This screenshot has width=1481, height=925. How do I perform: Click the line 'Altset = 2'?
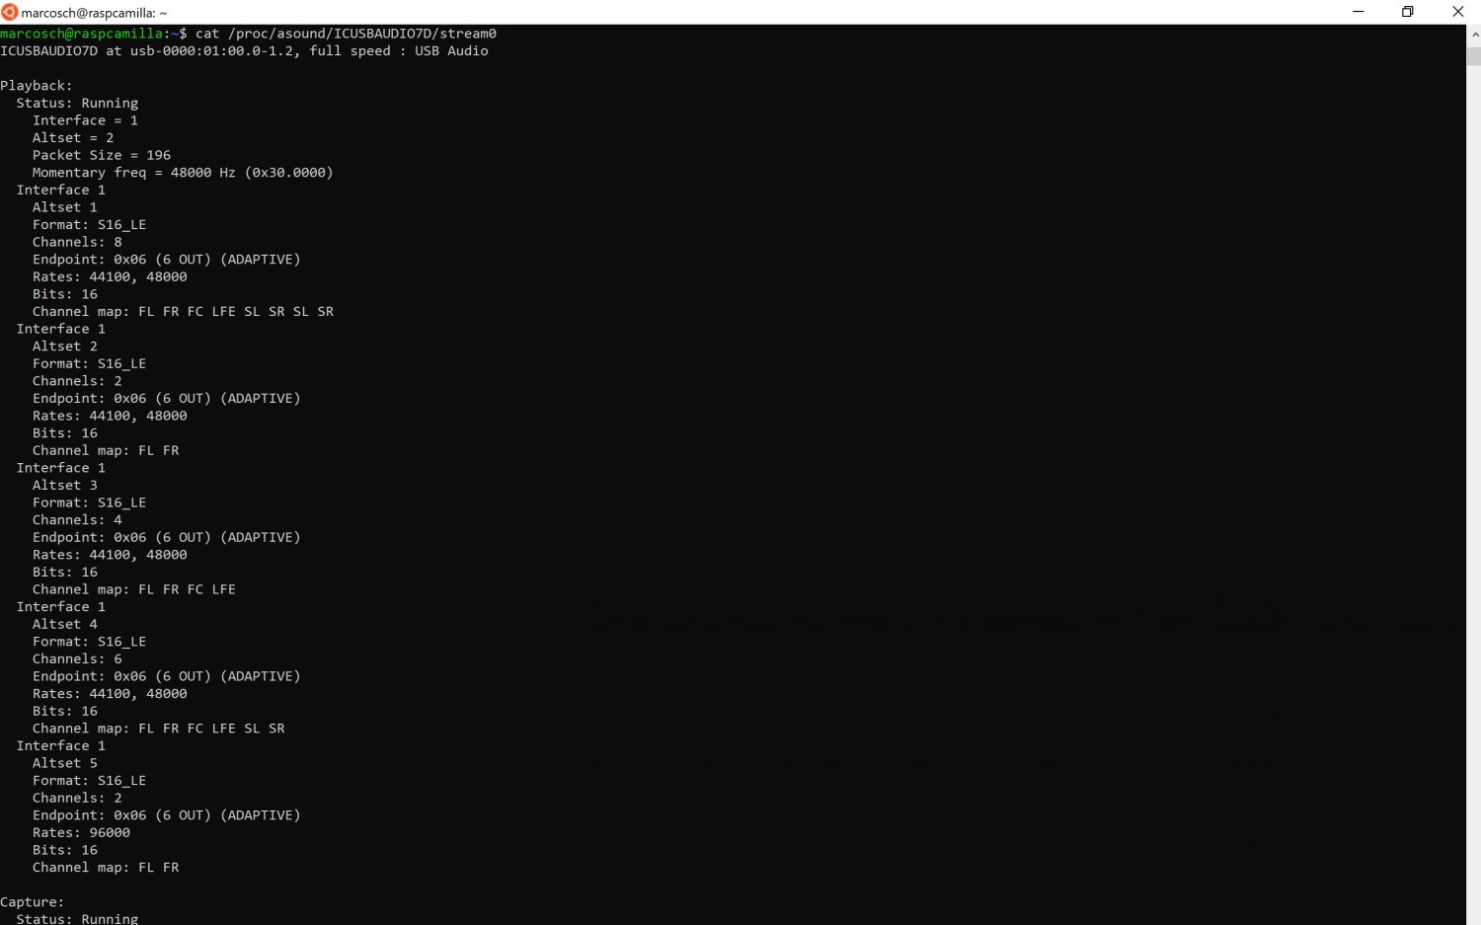pyautogui.click(x=73, y=138)
